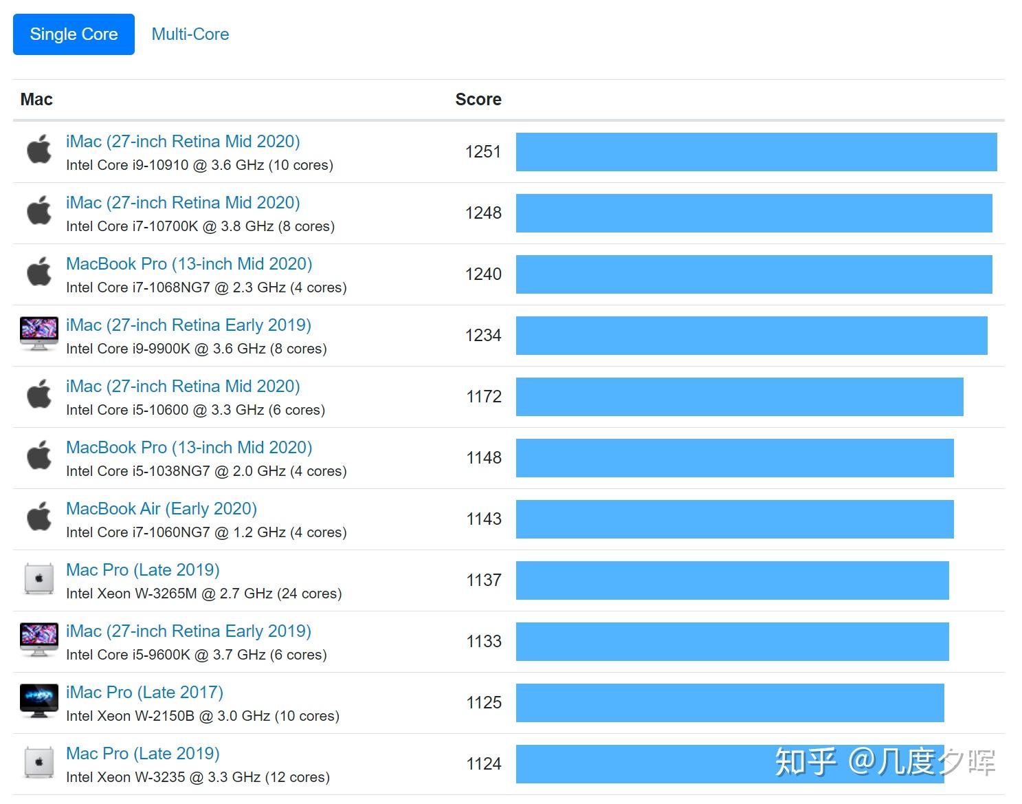Image resolution: width=1022 pixels, height=804 pixels.
Task: Click the score bar for 1251
Action: pyautogui.click(x=756, y=152)
